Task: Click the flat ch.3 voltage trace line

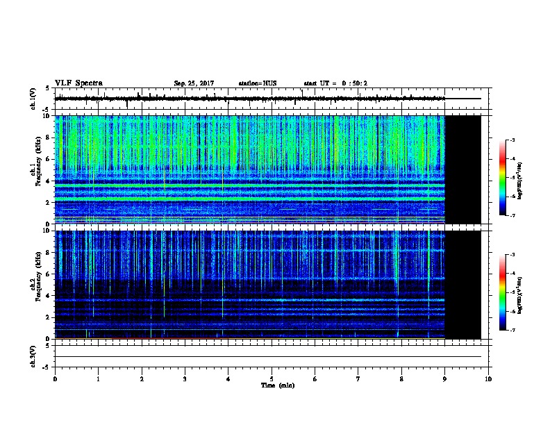Action: (x=268, y=357)
